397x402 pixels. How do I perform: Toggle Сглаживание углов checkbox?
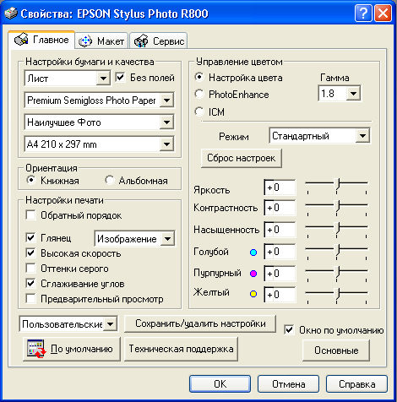(30, 283)
